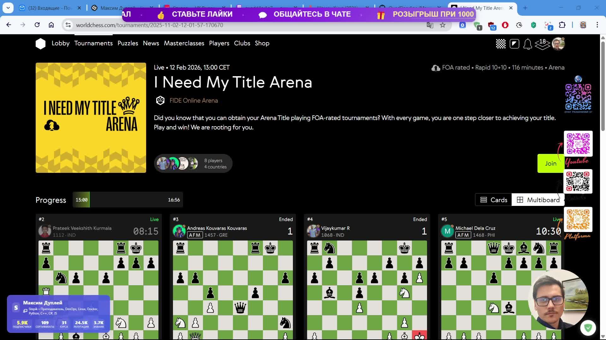The image size is (606, 340).
Task: Open the Tournaments menu item
Action: 93,43
